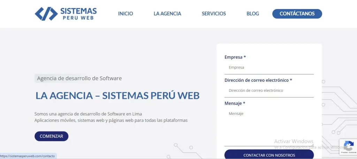Focus the Empresa input field

[269, 68]
